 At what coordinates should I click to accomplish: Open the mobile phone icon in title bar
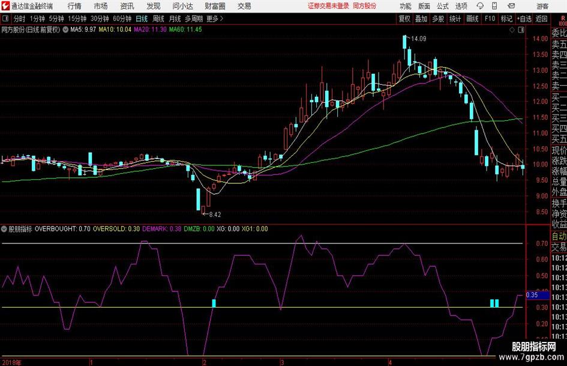click(494, 6)
